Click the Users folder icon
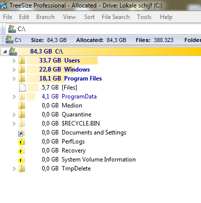 (x=22, y=60)
